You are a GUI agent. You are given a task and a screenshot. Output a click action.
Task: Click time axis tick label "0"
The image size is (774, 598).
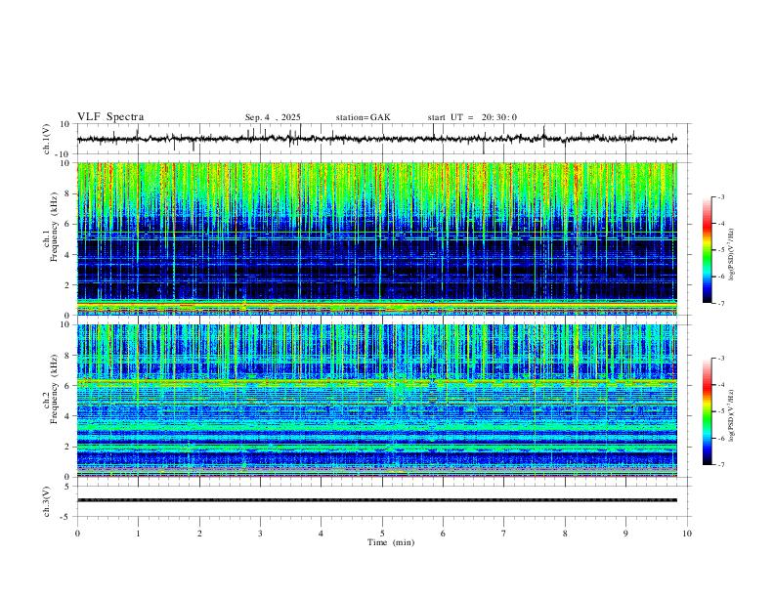(x=77, y=534)
